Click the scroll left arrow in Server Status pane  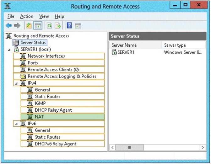click(x=112, y=147)
